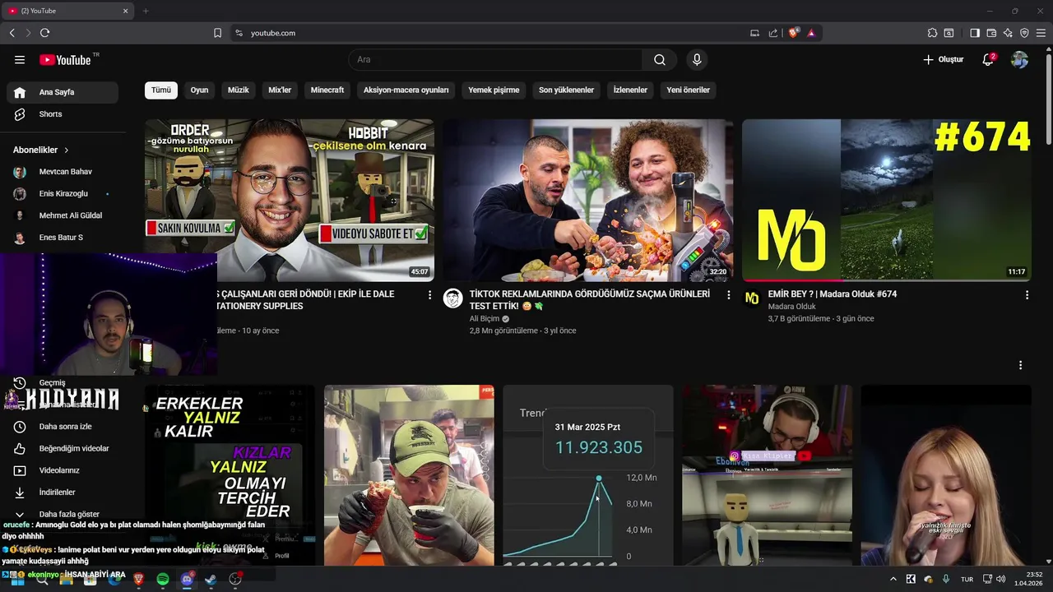Open browser main menu

click(x=1041, y=33)
